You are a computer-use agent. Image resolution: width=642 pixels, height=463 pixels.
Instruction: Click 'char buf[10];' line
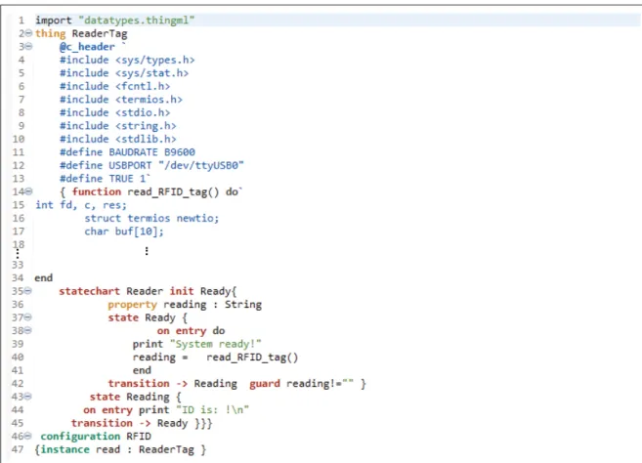point(124,231)
